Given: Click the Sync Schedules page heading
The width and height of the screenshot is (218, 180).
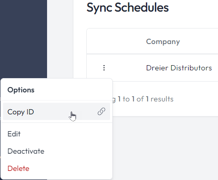Looking at the screenshot, I should tap(127, 8).
